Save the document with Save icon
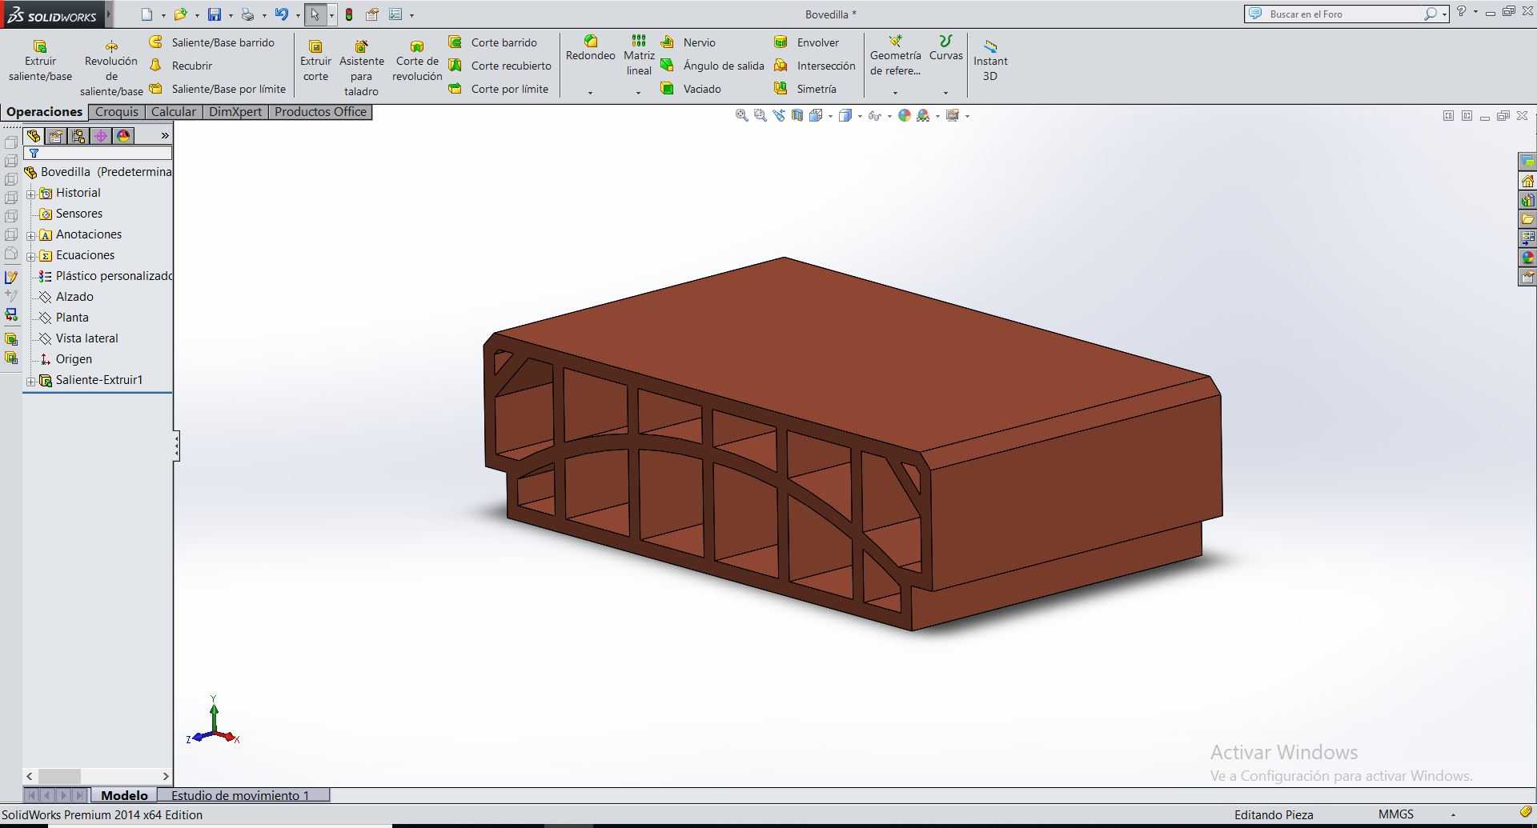 [215, 14]
